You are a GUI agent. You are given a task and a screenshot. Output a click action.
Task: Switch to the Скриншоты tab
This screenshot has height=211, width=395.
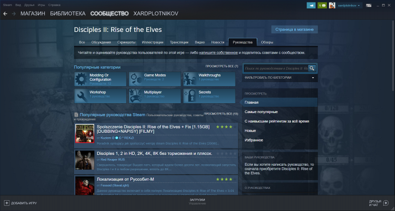[126, 42]
